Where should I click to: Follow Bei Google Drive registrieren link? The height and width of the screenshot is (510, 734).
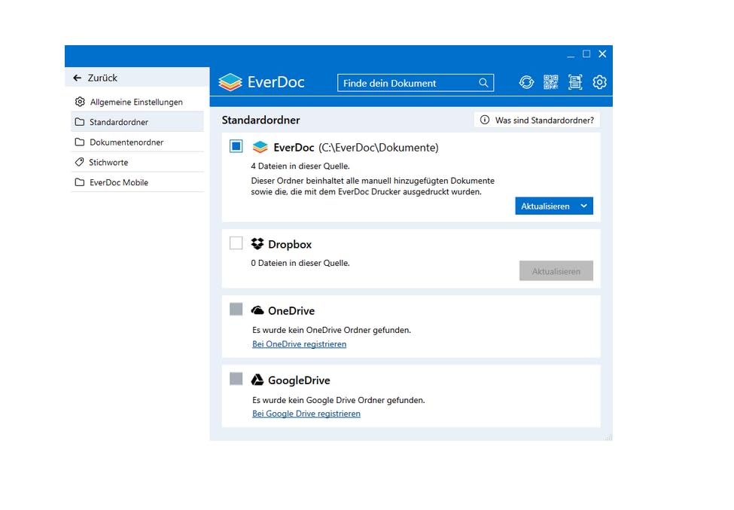point(306,414)
